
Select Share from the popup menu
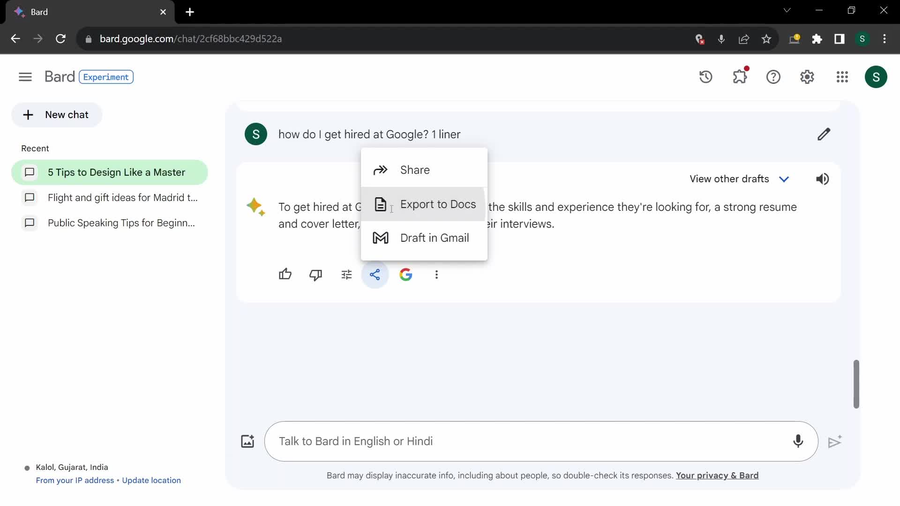click(x=424, y=170)
